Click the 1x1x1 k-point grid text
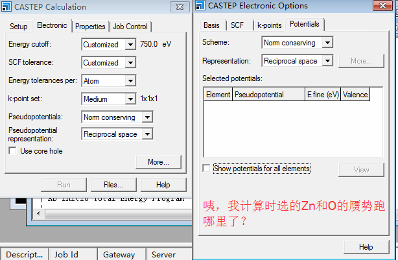Screen dimensions: 398x260 pos(149,99)
